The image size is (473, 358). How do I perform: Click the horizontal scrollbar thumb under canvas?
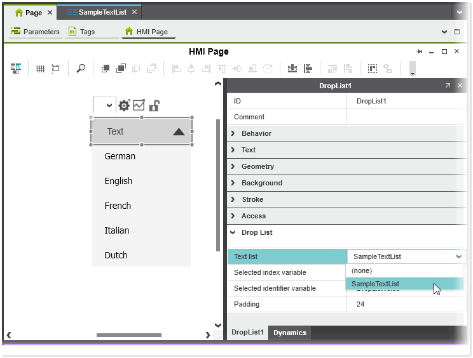pos(128,335)
